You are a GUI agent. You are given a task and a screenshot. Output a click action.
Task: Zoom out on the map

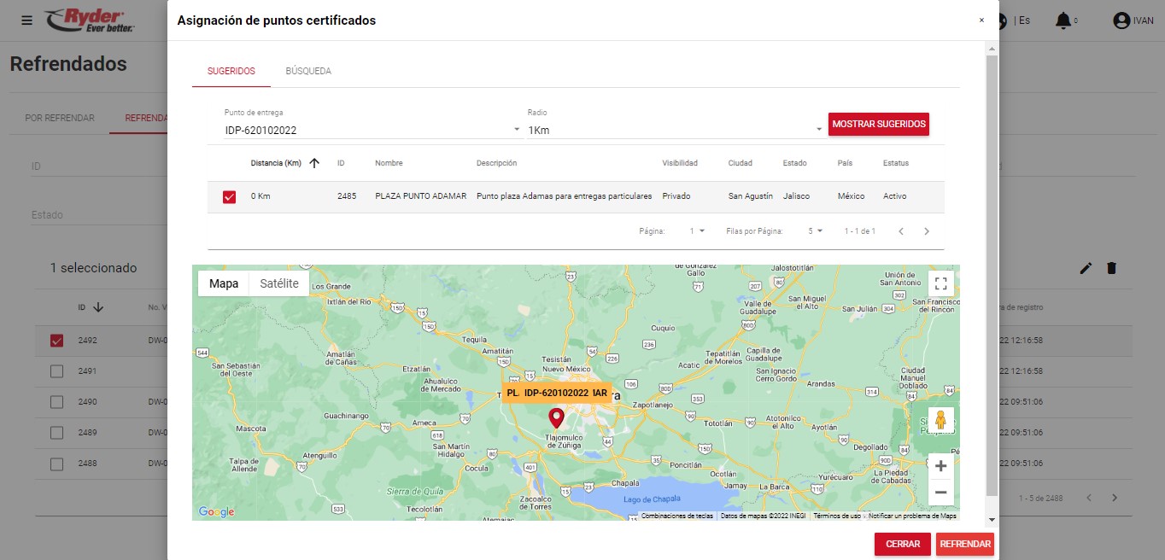coord(940,493)
